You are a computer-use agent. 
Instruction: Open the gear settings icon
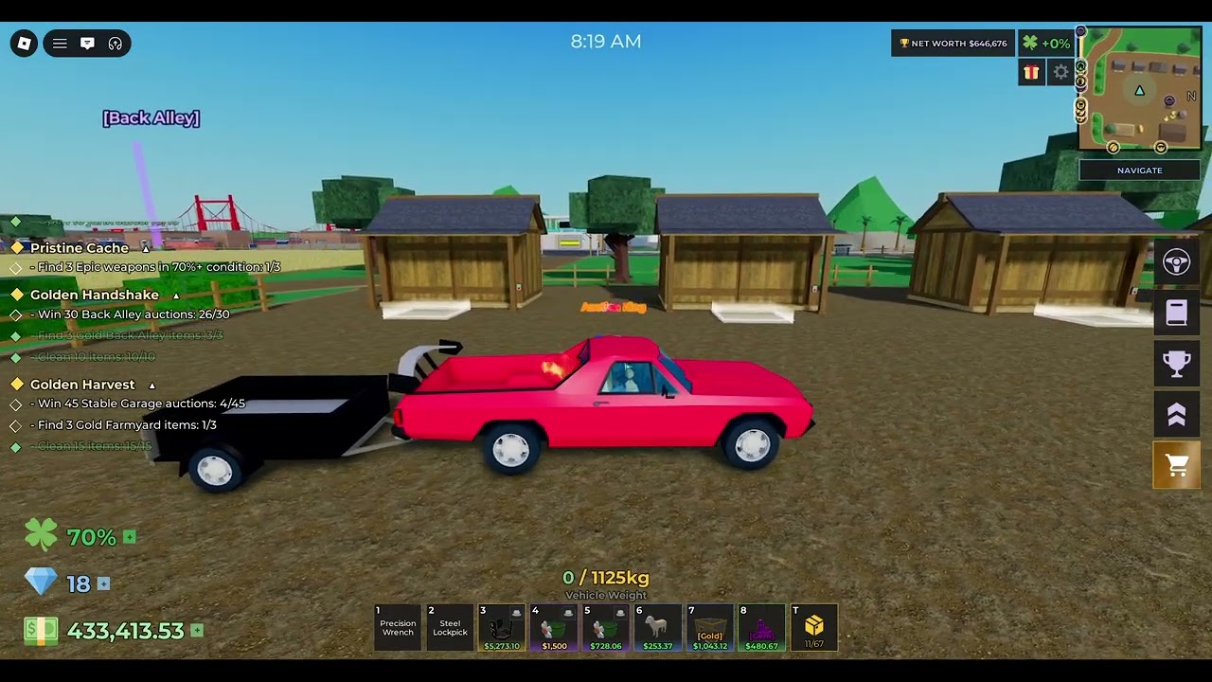(x=1061, y=72)
